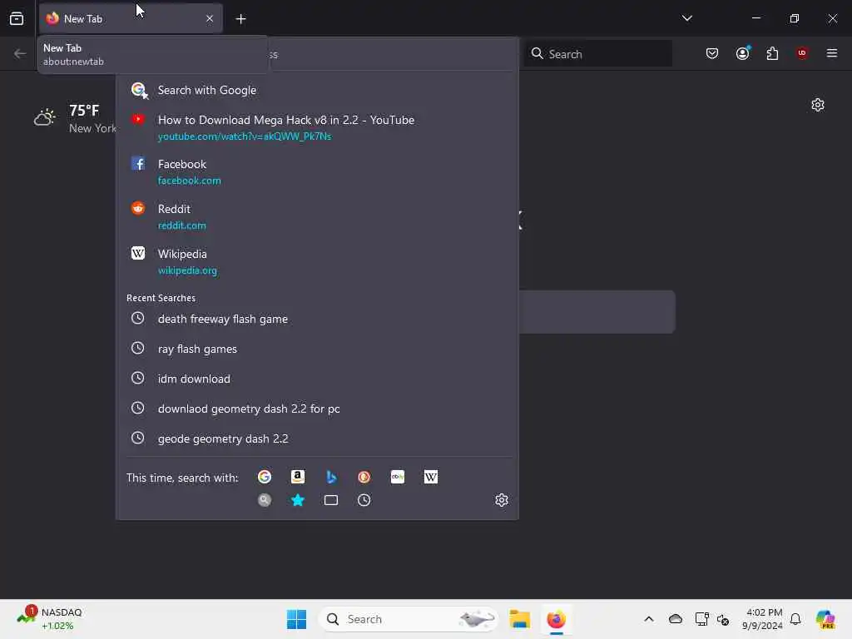Close the New Tab tab
Image resolution: width=852 pixels, height=639 pixels.
pyautogui.click(x=210, y=18)
